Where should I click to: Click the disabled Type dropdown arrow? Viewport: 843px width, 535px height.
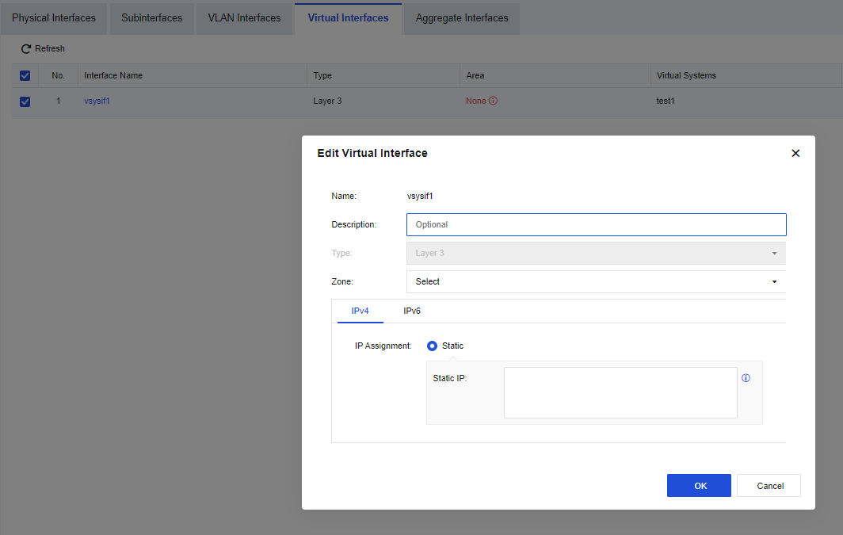point(774,254)
